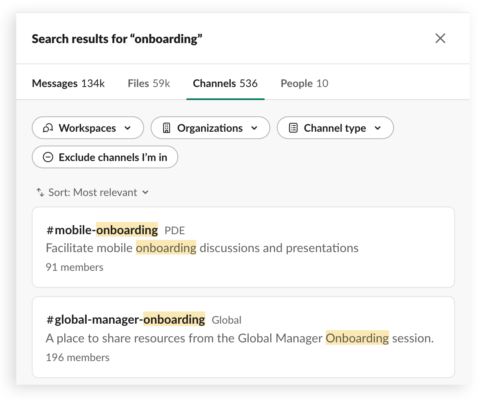Switch to the People tab
This screenshot has width=486, height=405.
[304, 83]
